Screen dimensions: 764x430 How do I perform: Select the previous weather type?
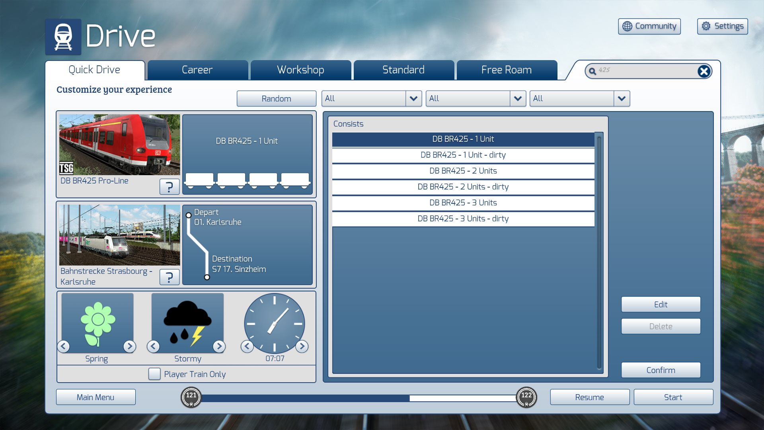pyautogui.click(x=154, y=346)
